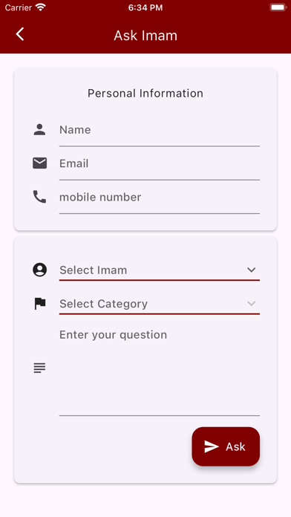The height and width of the screenshot is (517, 291).
Task: Open the Select Category dropdown
Action: point(160,304)
